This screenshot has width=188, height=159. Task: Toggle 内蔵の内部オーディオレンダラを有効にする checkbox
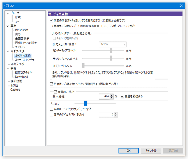(x=51, y=21)
